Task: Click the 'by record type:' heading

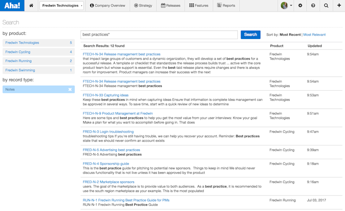Action: [18, 80]
